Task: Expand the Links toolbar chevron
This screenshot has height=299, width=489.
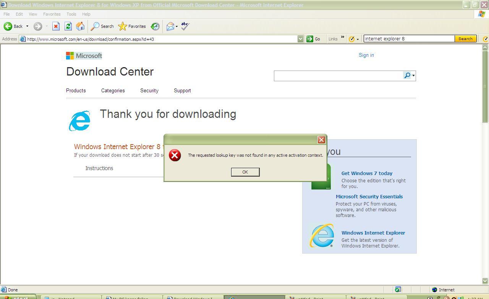Action: (342, 37)
